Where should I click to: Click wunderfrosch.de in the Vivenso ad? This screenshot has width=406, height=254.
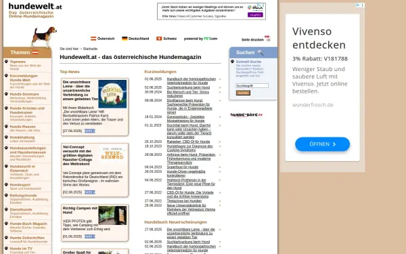click(x=313, y=105)
